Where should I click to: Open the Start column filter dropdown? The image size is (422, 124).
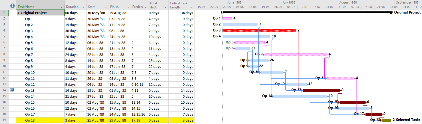(105, 7)
